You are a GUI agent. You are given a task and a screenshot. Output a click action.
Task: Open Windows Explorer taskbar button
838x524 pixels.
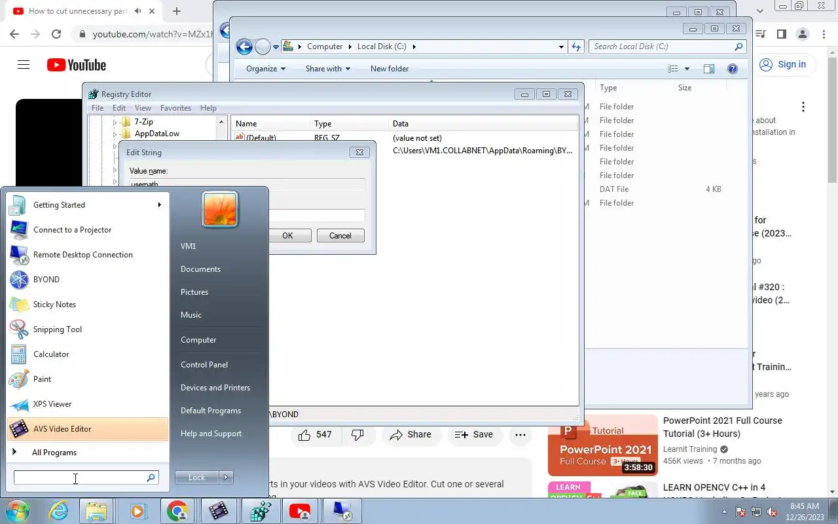point(96,511)
